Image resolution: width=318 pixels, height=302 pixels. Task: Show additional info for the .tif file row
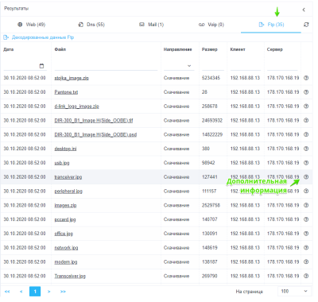pos(306,120)
